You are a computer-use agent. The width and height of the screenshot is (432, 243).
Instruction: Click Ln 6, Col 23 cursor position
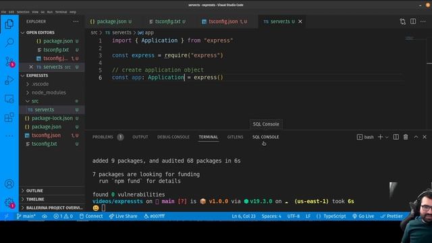coord(244,216)
